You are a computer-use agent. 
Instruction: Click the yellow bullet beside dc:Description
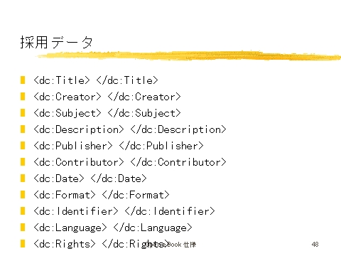[x=23, y=129]
